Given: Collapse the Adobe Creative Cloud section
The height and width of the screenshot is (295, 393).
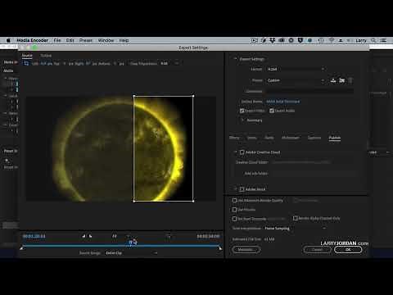Looking at the screenshot, I should point(236,152).
